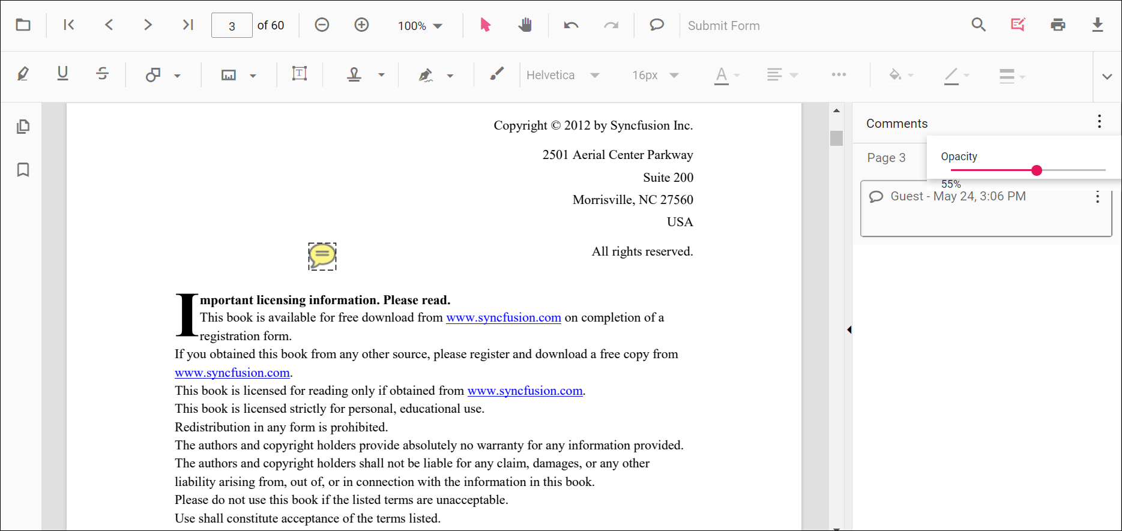Select the Strikethrough annotation tool

click(102, 74)
